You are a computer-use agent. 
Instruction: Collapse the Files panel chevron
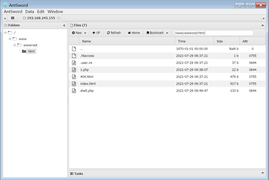tap(263, 25)
